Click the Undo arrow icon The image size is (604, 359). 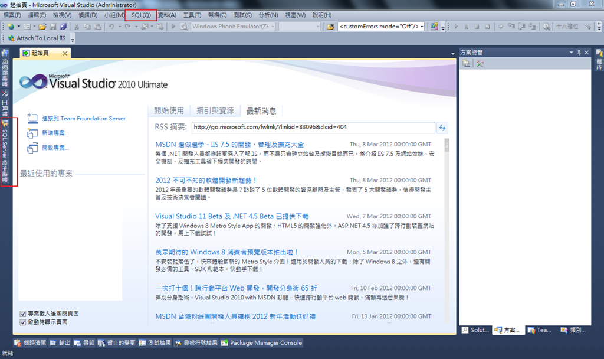(111, 27)
